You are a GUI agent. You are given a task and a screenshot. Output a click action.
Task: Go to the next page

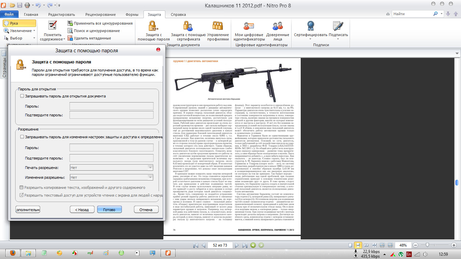(x=237, y=245)
